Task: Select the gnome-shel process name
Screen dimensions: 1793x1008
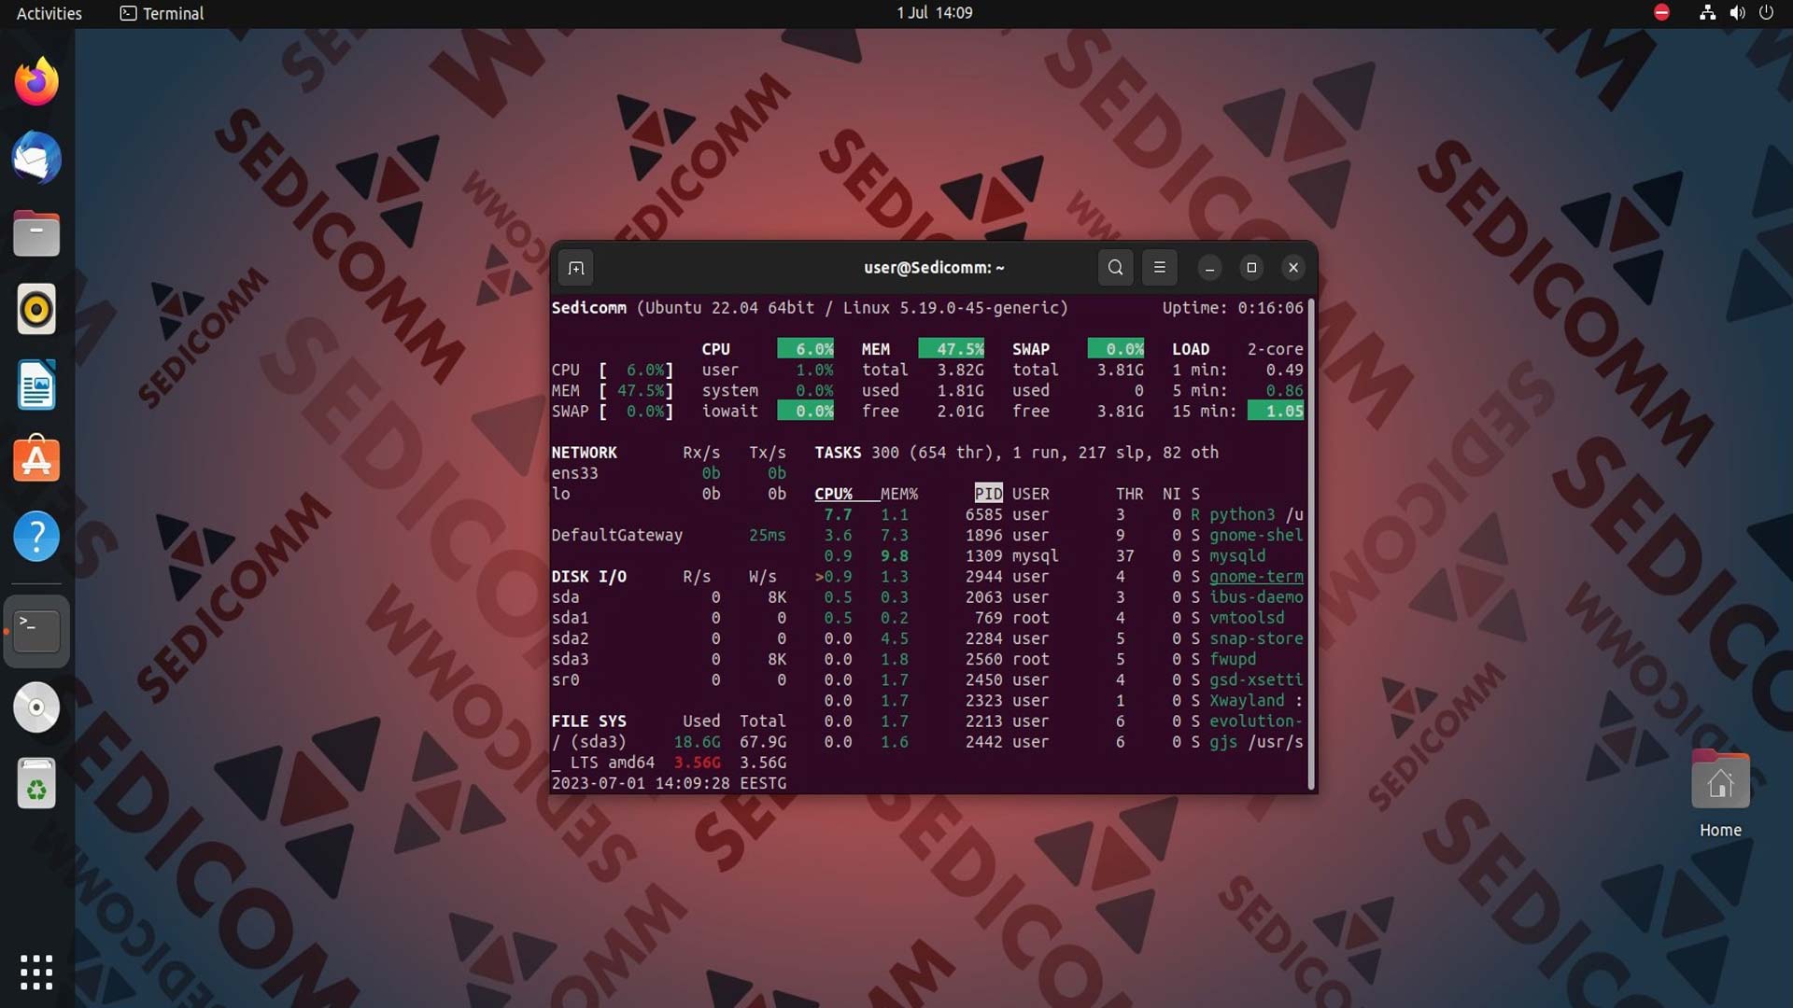Action: [x=1256, y=535]
